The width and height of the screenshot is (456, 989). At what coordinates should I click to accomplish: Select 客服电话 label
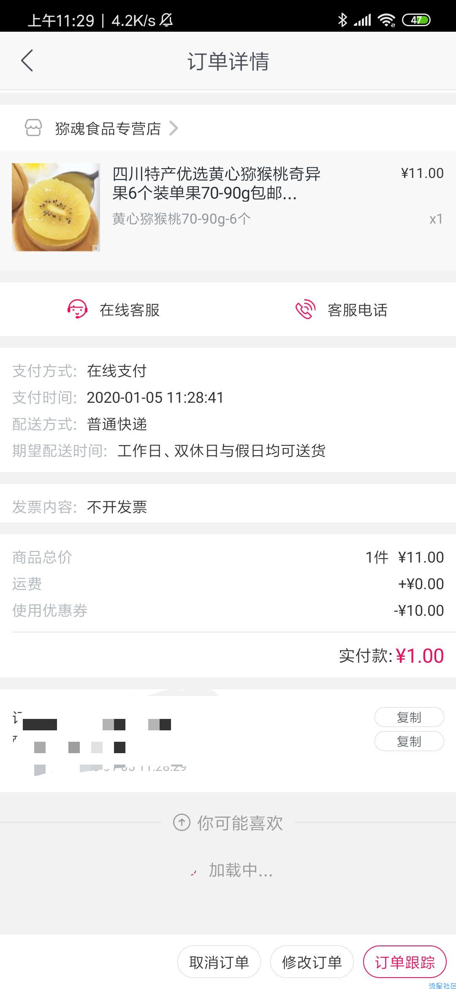click(x=358, y=310)
